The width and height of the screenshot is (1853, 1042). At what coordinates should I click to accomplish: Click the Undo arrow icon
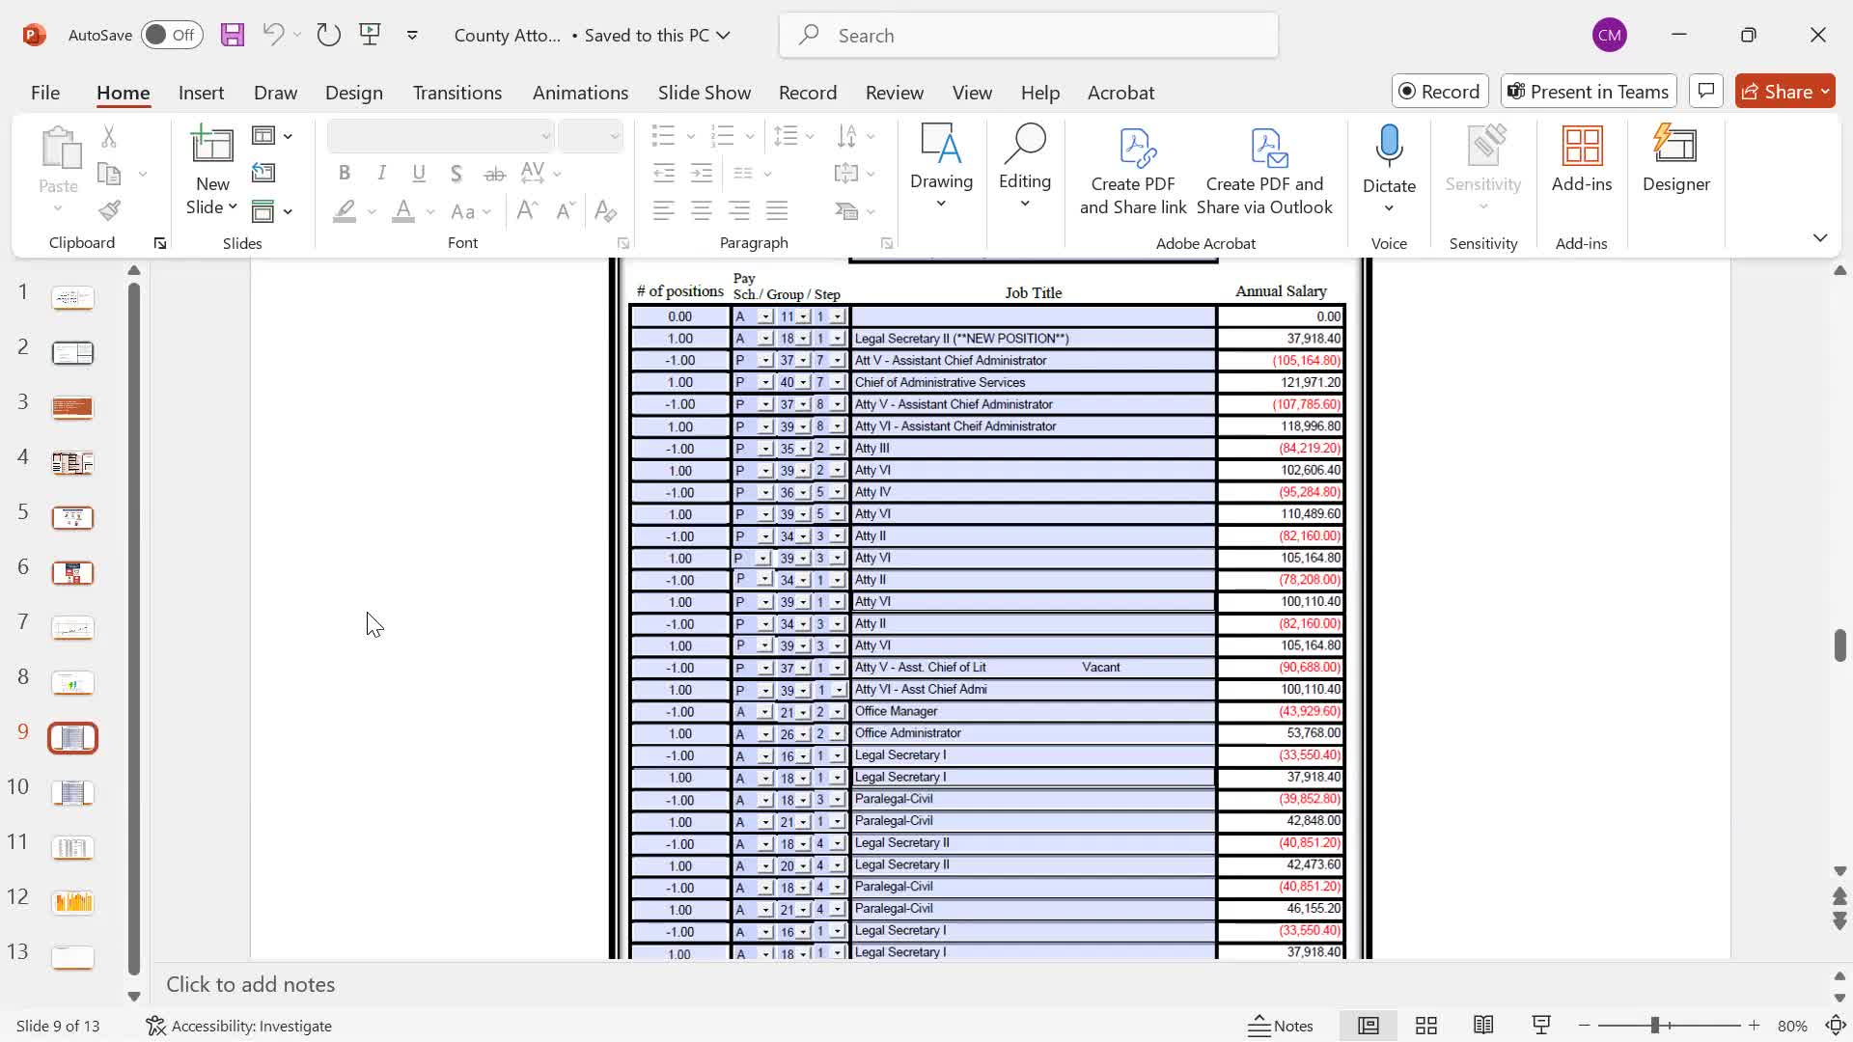[273, 35]
